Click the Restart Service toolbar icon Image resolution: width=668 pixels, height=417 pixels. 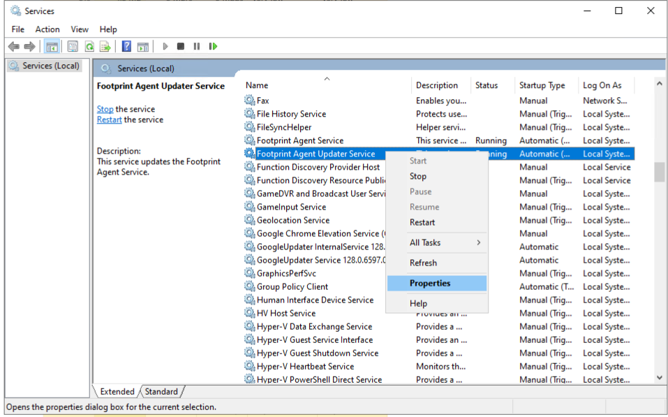[x=213, y=46]
